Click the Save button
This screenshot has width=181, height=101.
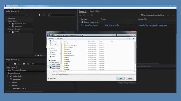120,78
